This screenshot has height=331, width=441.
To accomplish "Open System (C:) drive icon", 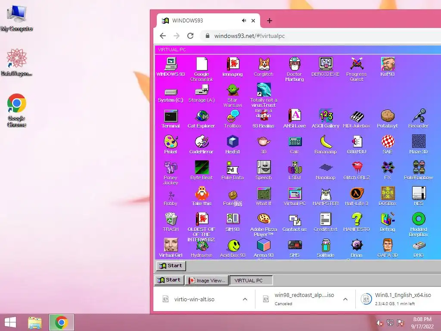I will [171, 95].
